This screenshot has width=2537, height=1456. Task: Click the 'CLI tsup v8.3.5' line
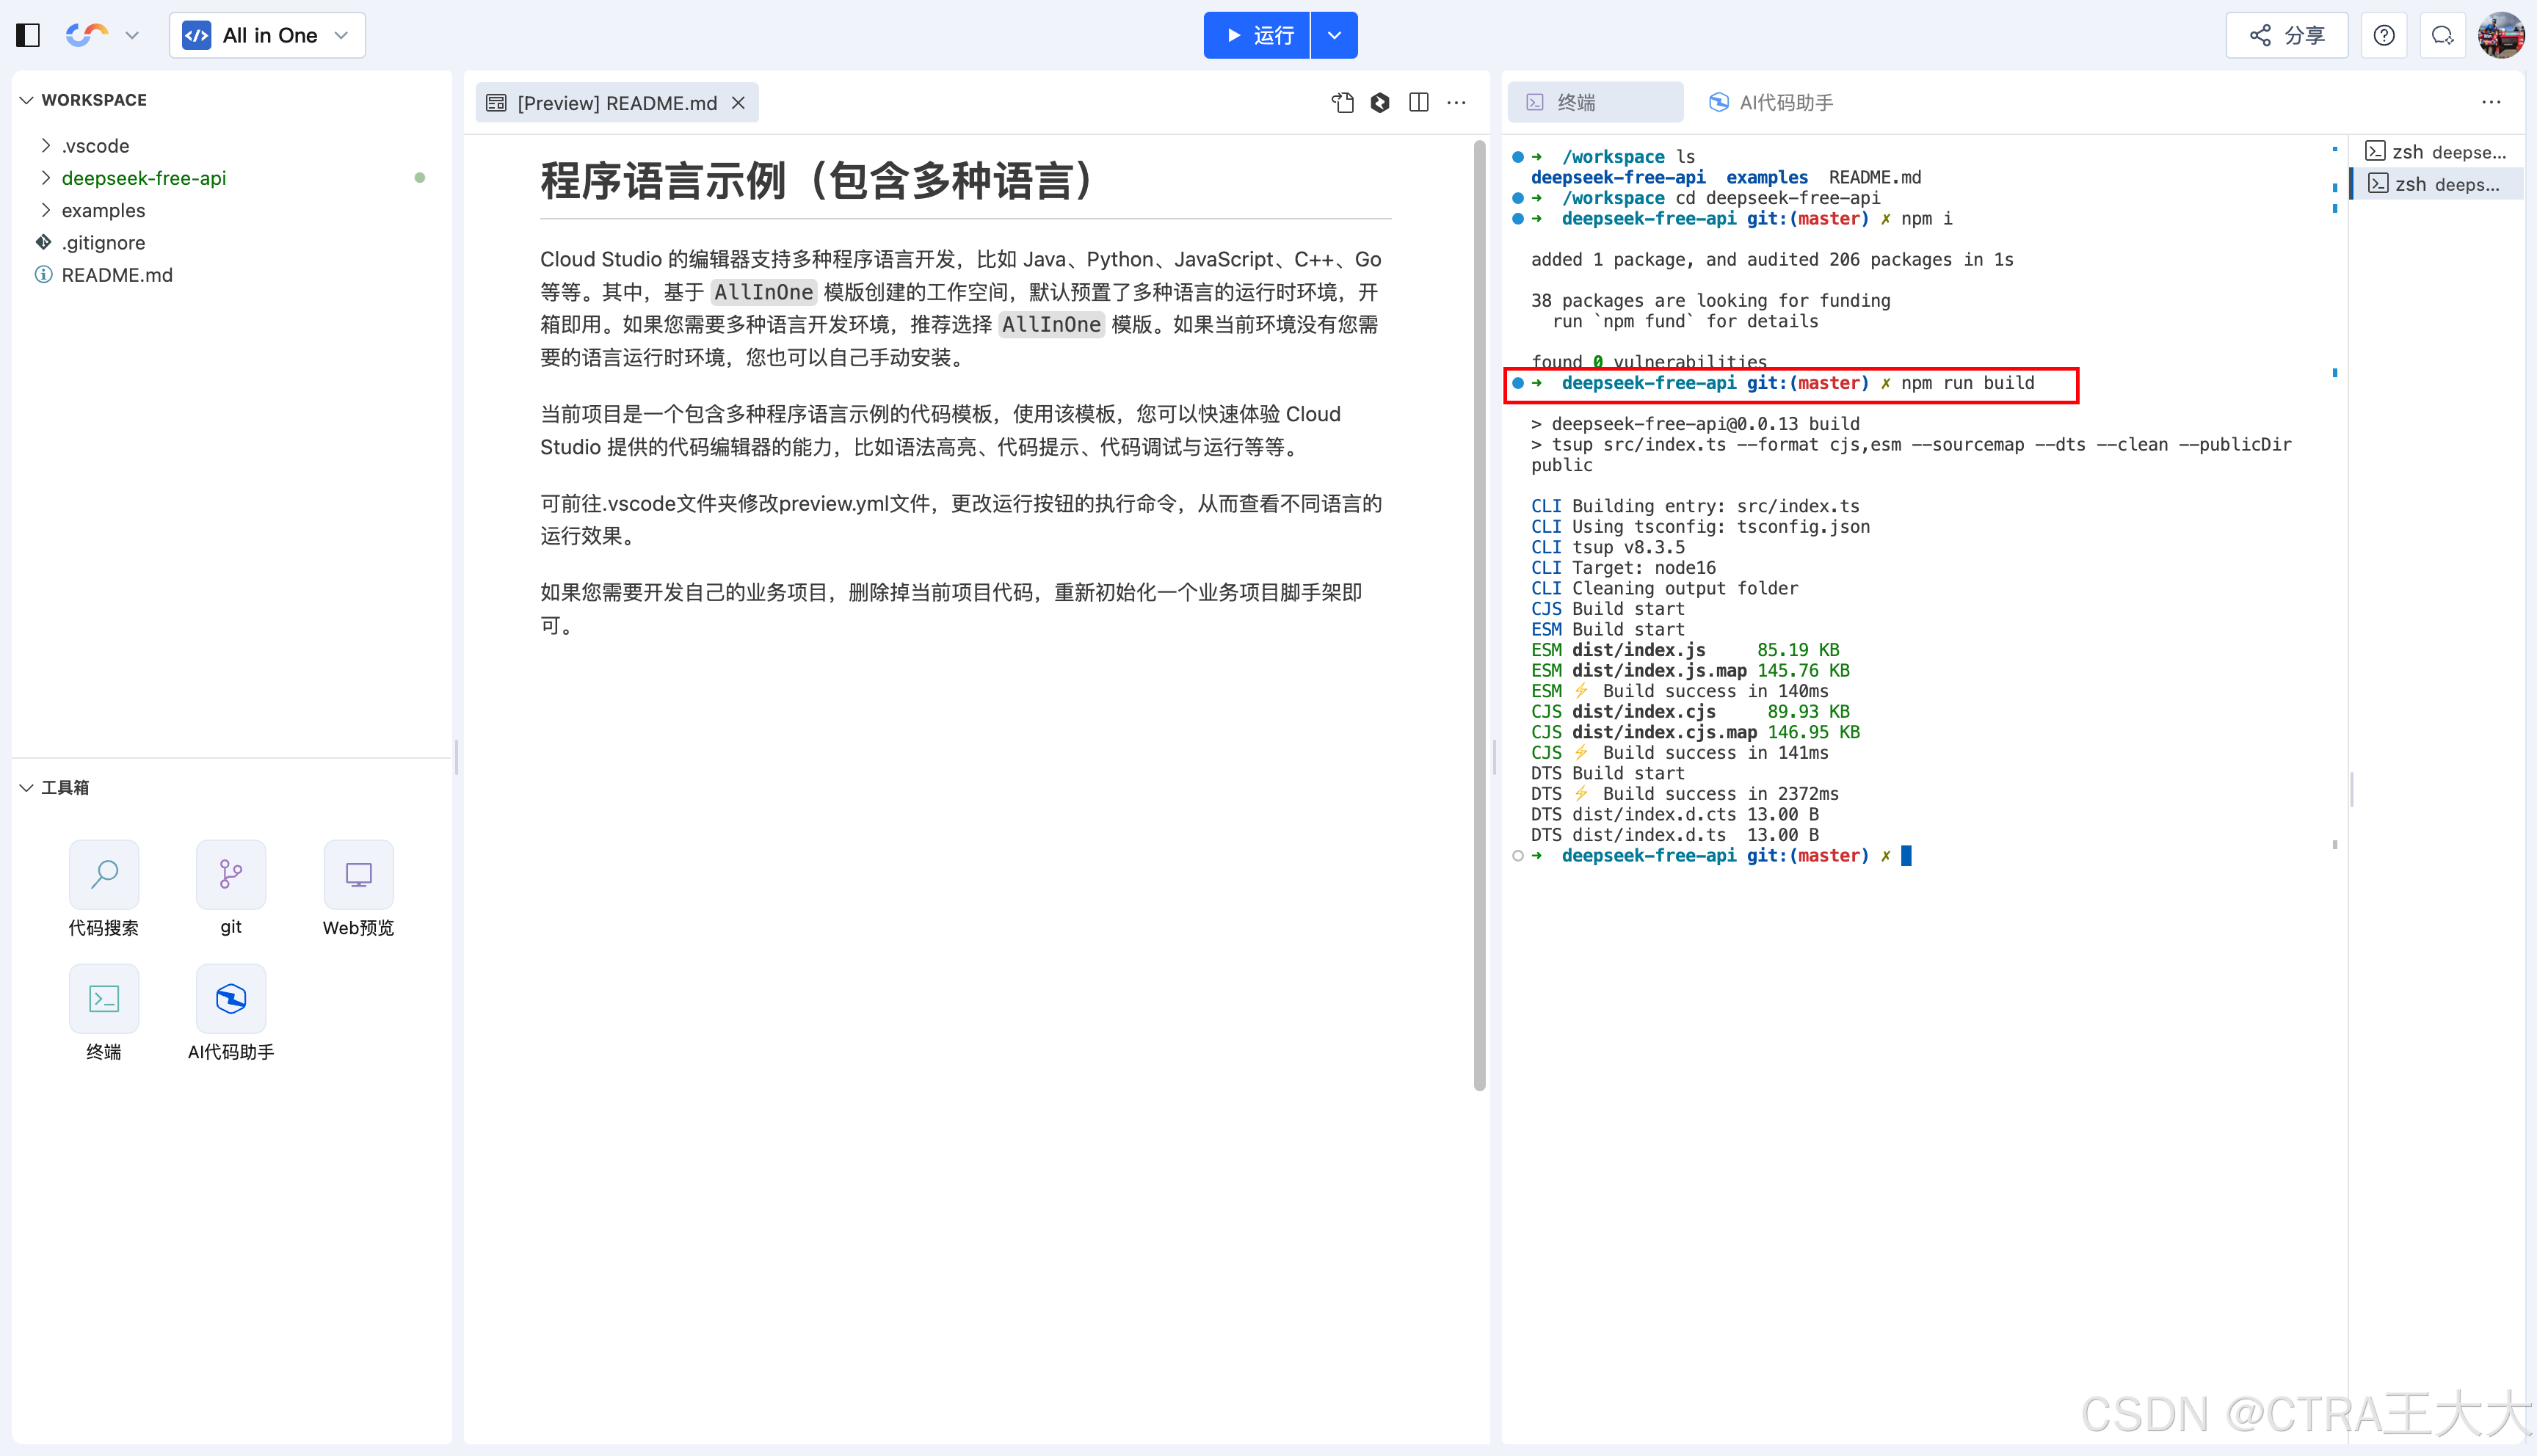tap(1608, 547)
